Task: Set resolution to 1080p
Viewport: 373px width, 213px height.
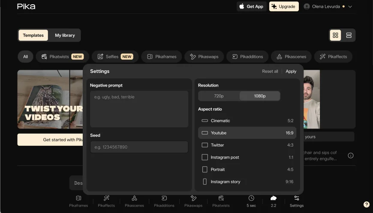Action: (260, 96)
